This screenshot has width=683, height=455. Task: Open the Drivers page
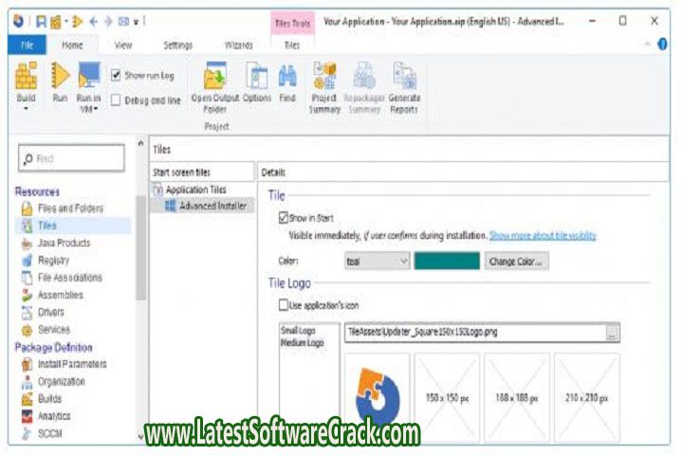(x=51, y=312)
